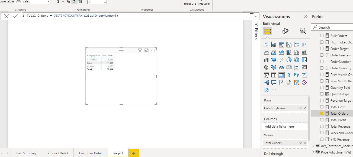Check the OrderQuantity field
This screenshot has height=157, width=353.
(322, 68)
